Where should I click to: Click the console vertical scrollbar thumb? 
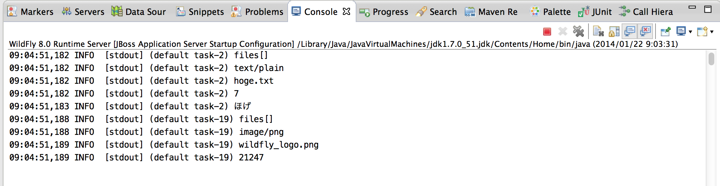pyautogui.click(x=711, y=59)
